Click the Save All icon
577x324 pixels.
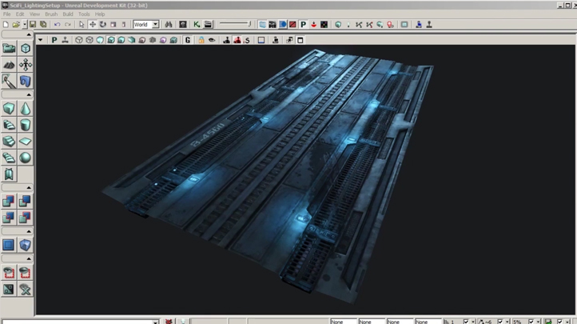43,24
